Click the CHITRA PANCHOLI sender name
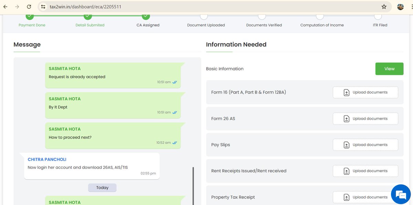Image resolution: width=413 pixels, height=205 pixels. point(47,160)
